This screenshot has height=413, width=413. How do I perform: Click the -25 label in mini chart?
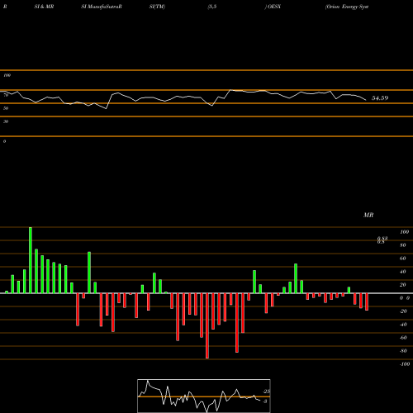click(x=267, y=392)
